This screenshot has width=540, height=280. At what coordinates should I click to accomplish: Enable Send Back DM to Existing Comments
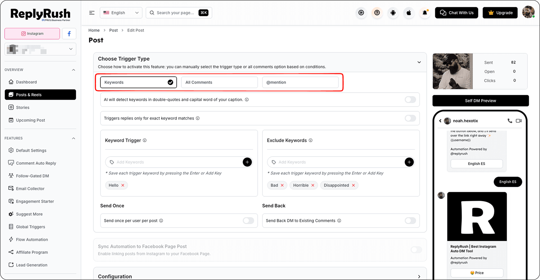point(410,221)
